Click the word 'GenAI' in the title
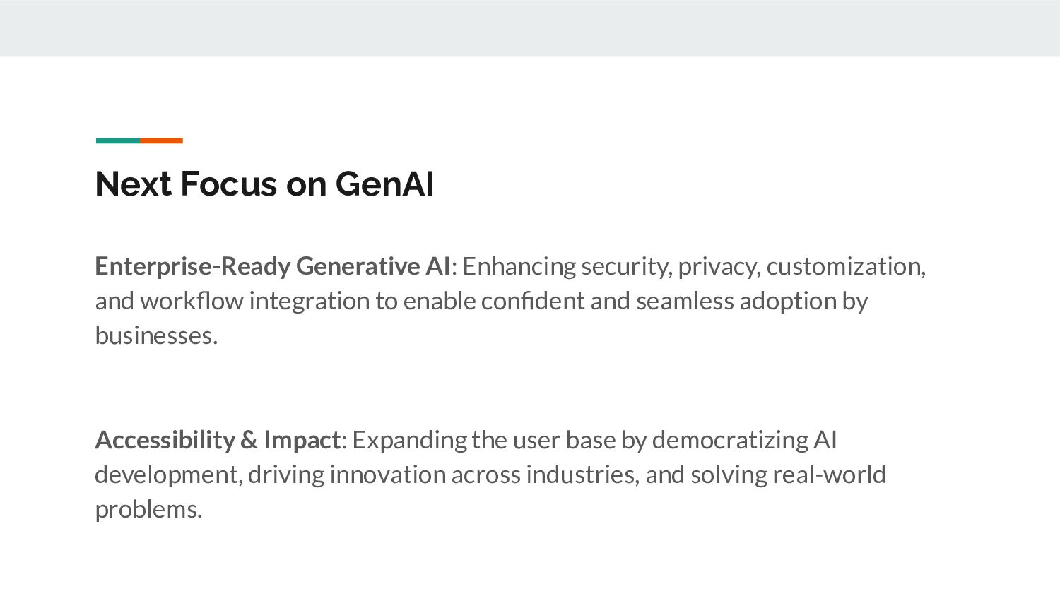1060x596 pixels. [x=384, y=184]
